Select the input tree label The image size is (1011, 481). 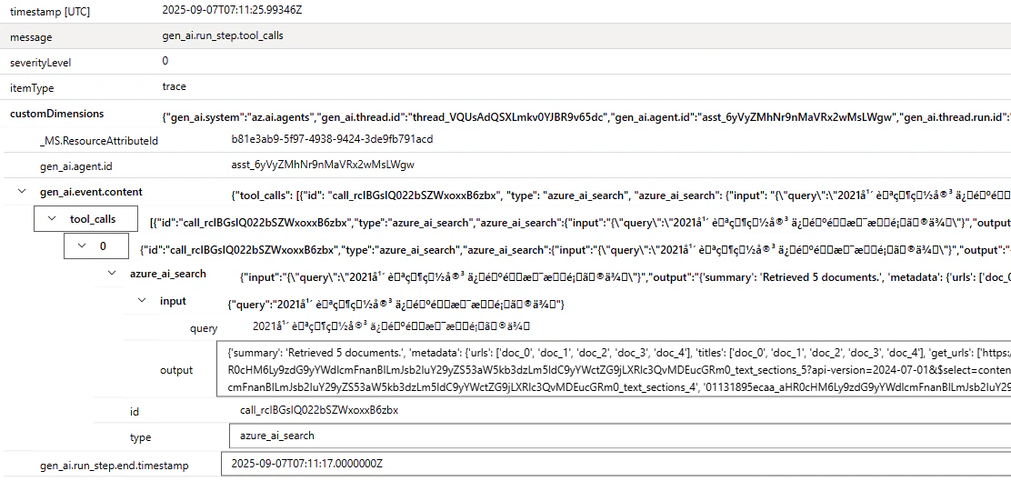[x=173, y=300]
